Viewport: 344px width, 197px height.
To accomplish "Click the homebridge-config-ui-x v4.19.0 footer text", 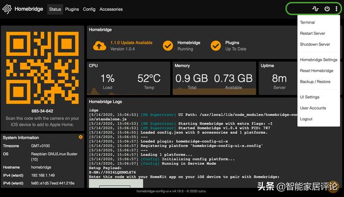I will 171,191.
